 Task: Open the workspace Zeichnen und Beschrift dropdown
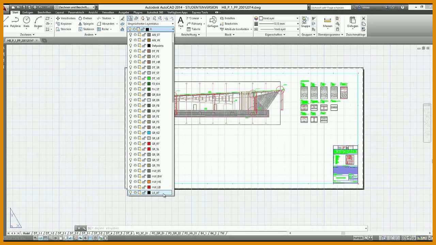coord(74,7)
